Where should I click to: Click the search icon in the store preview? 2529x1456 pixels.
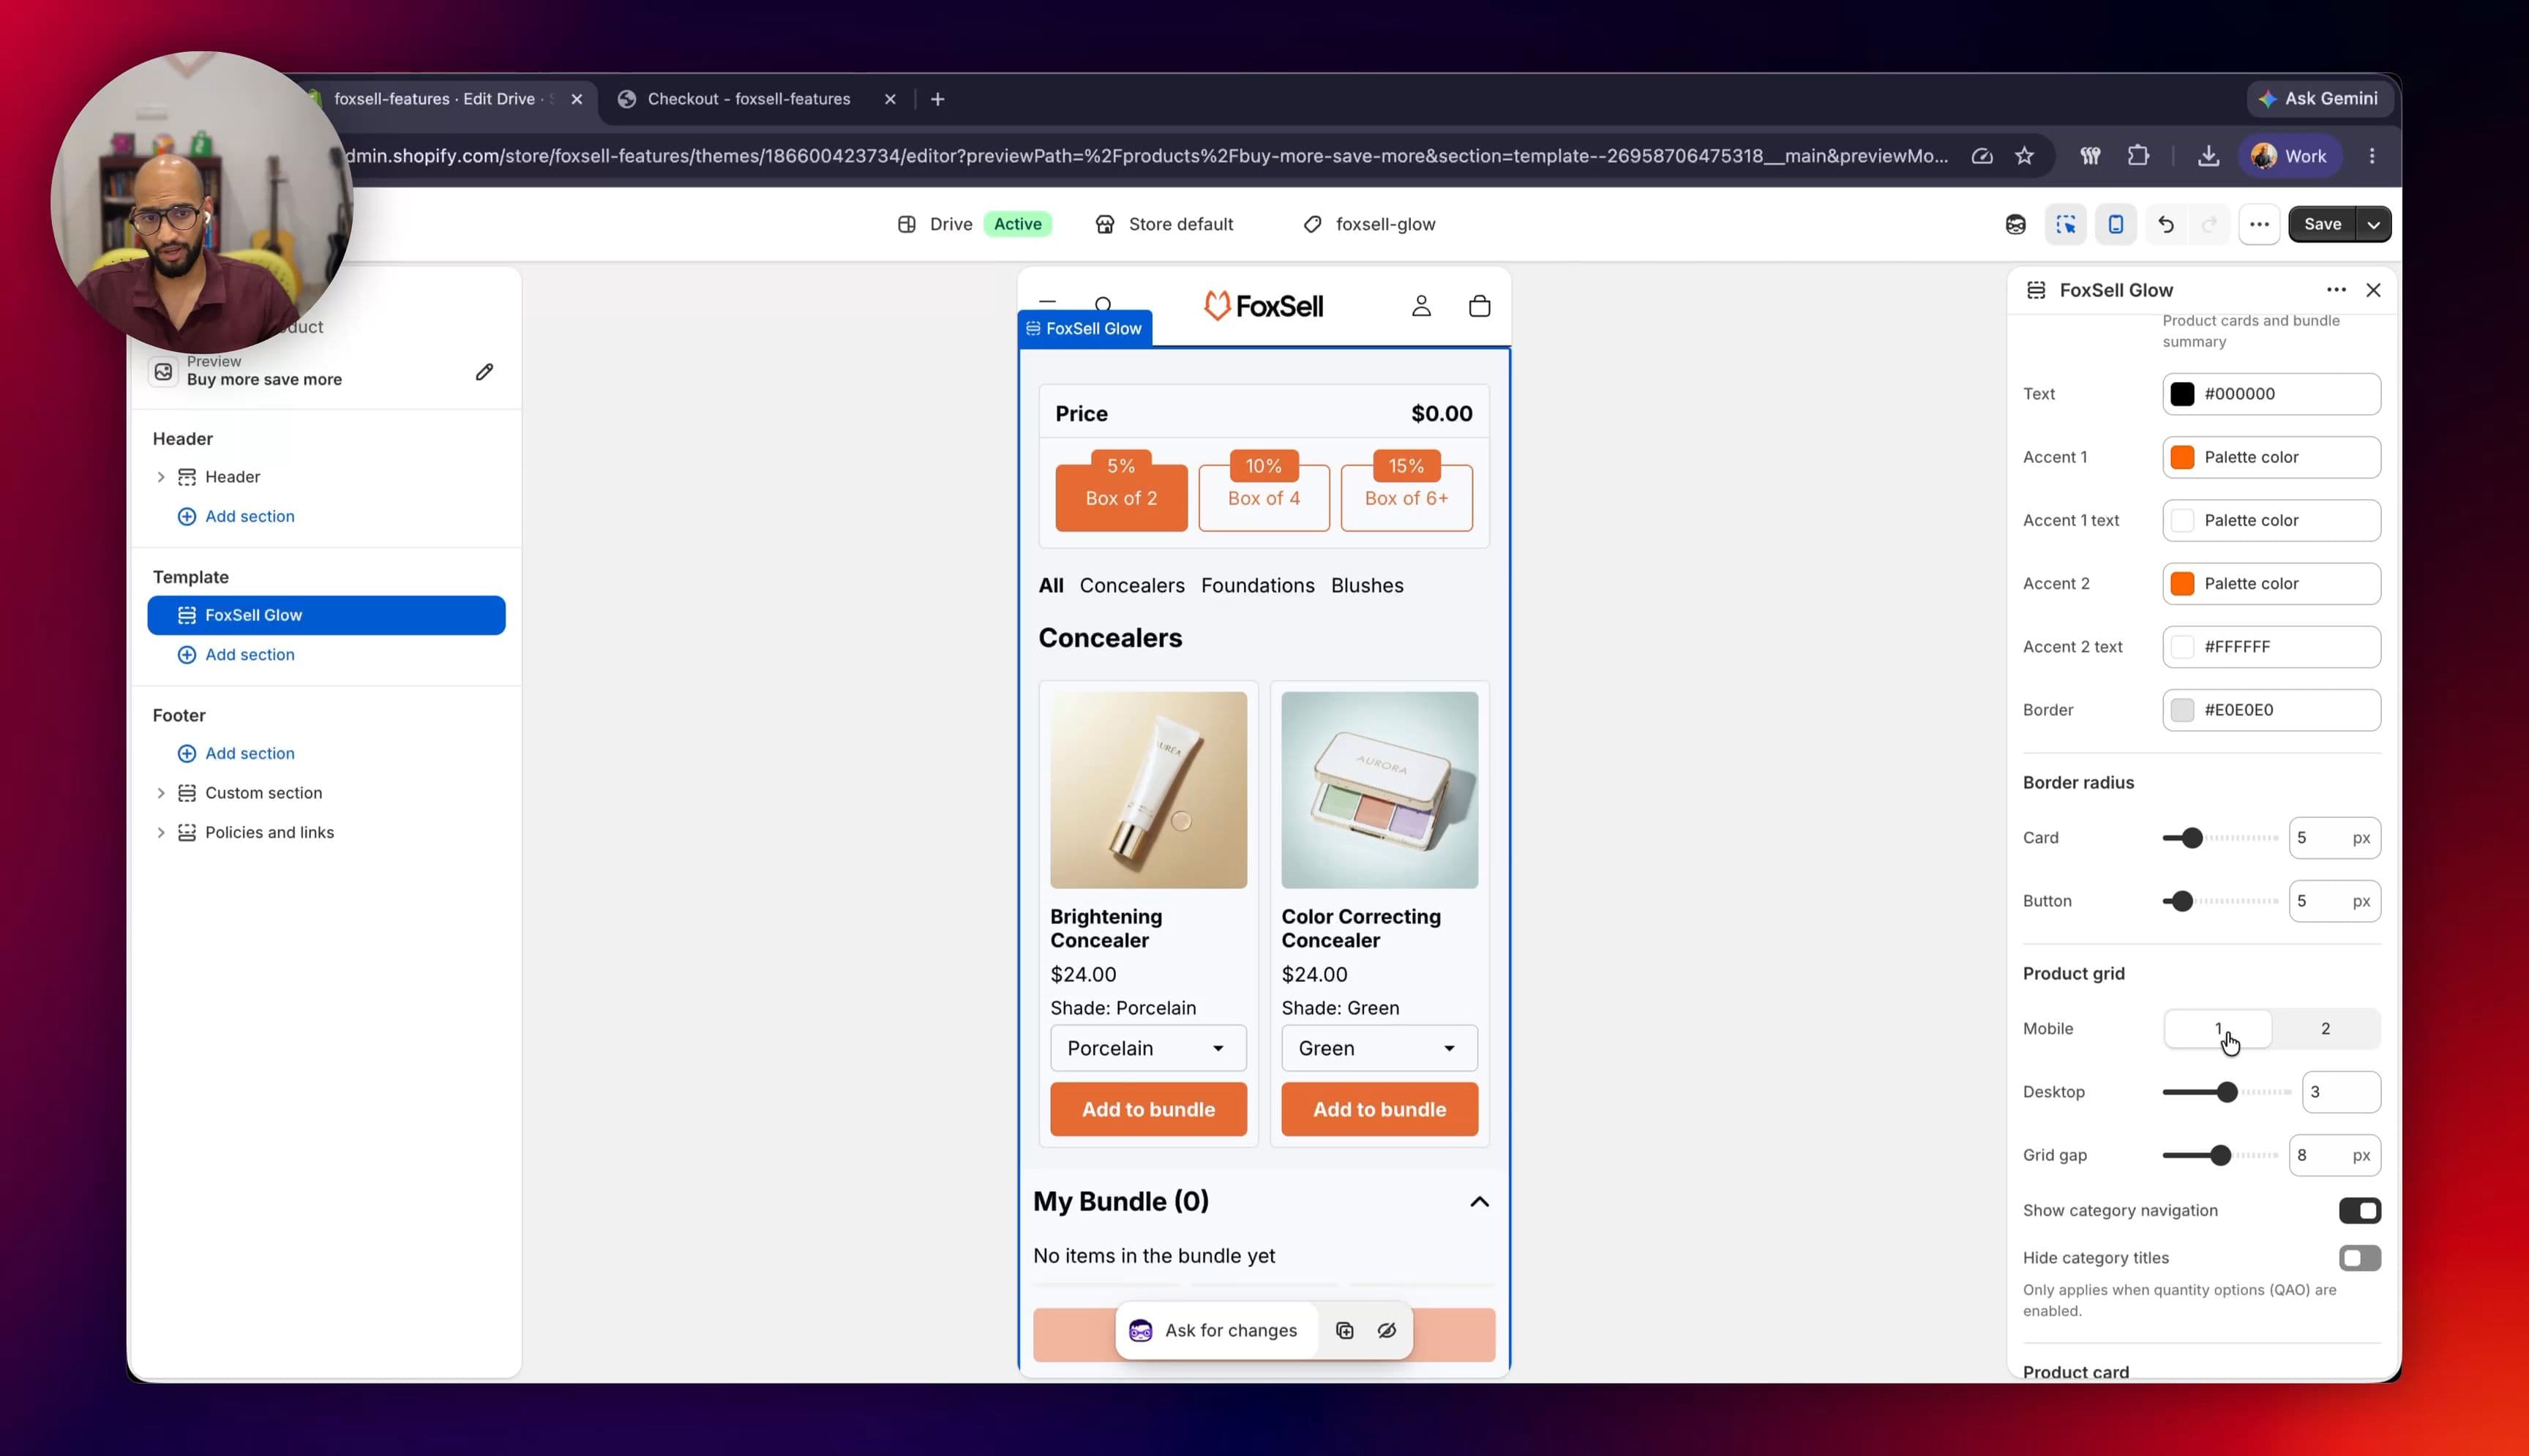(1102, 304)
